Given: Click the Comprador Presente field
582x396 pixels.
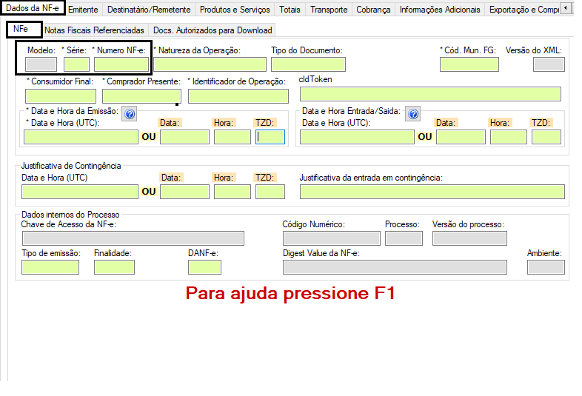Looking at the screenshot, I should point(141,95).
